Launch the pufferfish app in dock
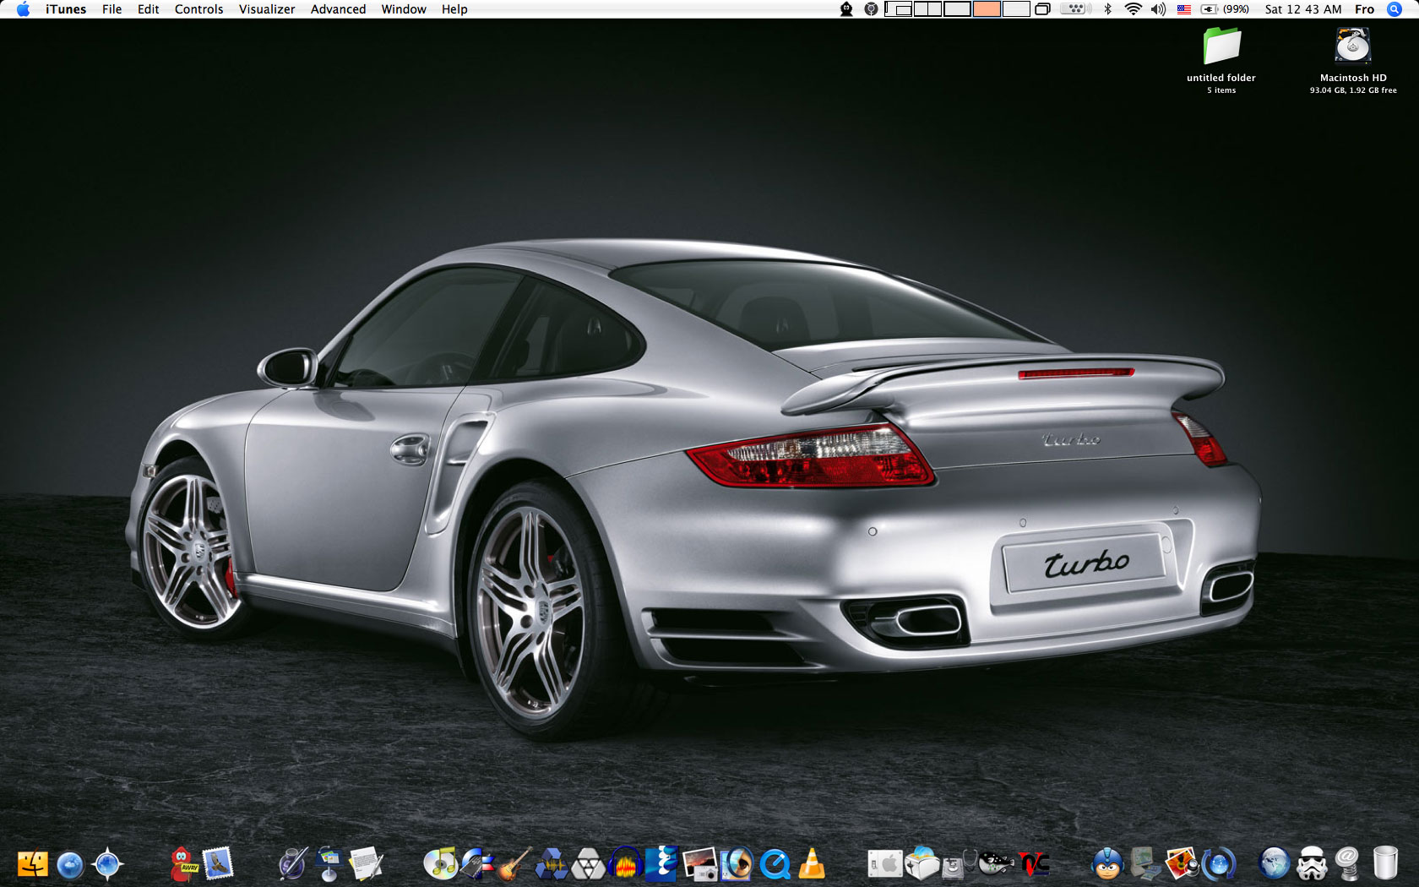This screenshot has width=1419, height=887. (996, 864)
